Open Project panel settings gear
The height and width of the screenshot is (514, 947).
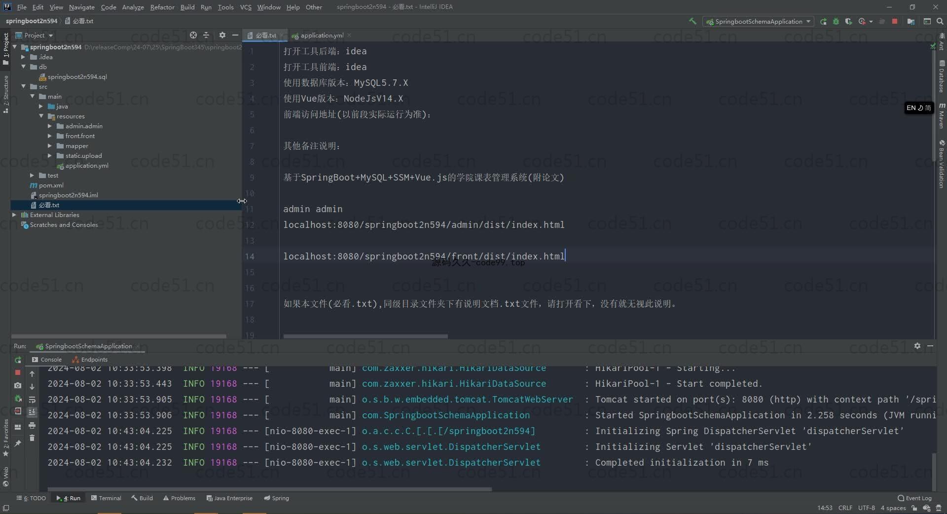click(x=222, y=35)
